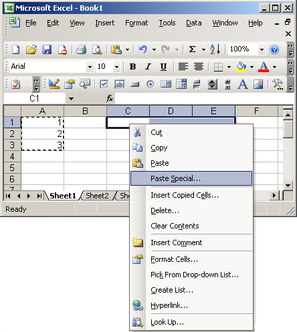Expand the Name Box dropdown
Screen dimensions: 297x332
pyautogui.click(x=71, y=98)
